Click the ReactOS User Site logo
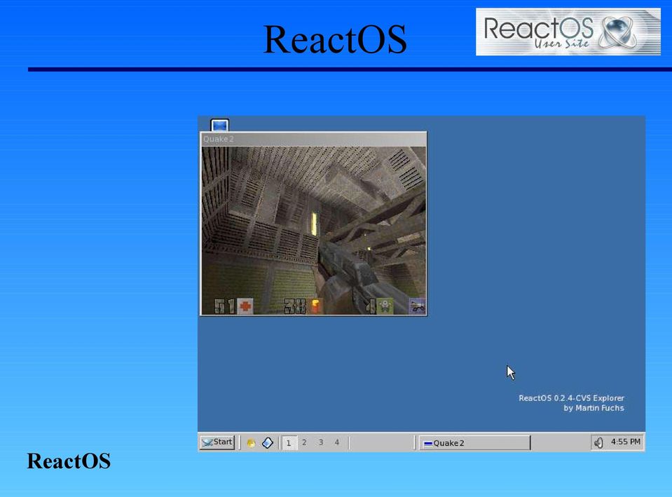672x497 pixels. (x=568, y=32)
